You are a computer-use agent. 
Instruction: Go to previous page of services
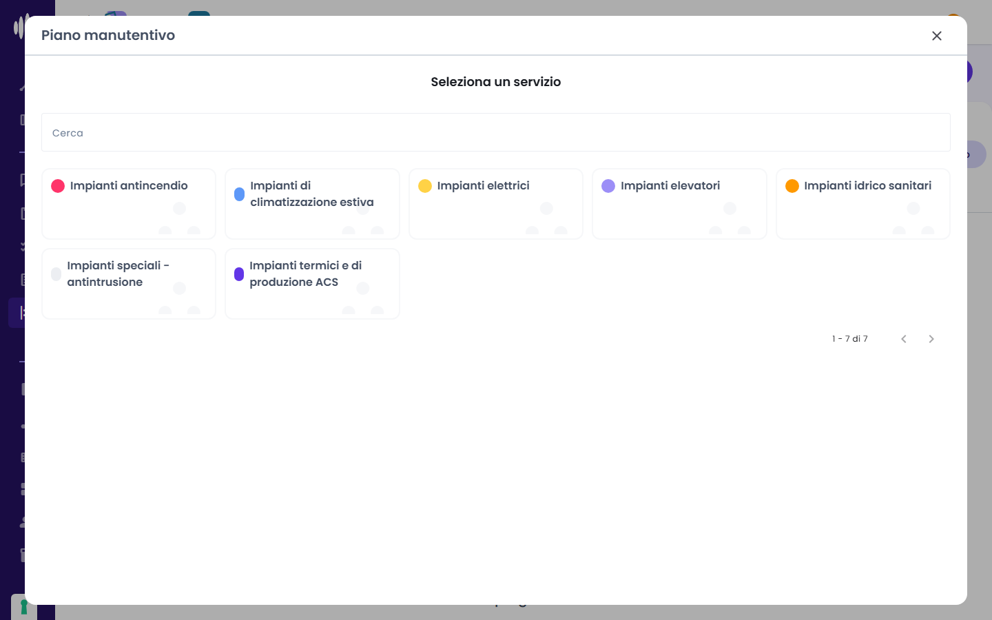(904, 339)
